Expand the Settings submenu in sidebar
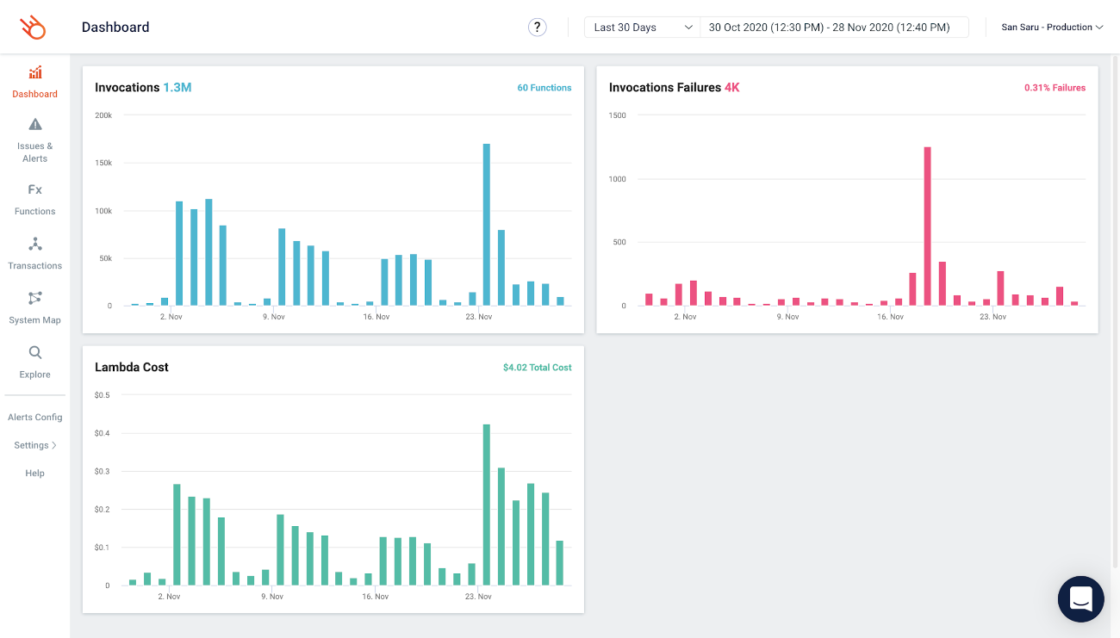 (x=35, y=445)
